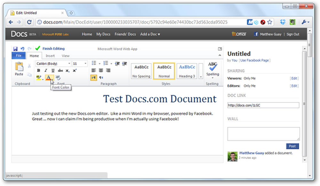320x186 pixels.
Task: Toggle Underline formatting
Action: (53, 71)
